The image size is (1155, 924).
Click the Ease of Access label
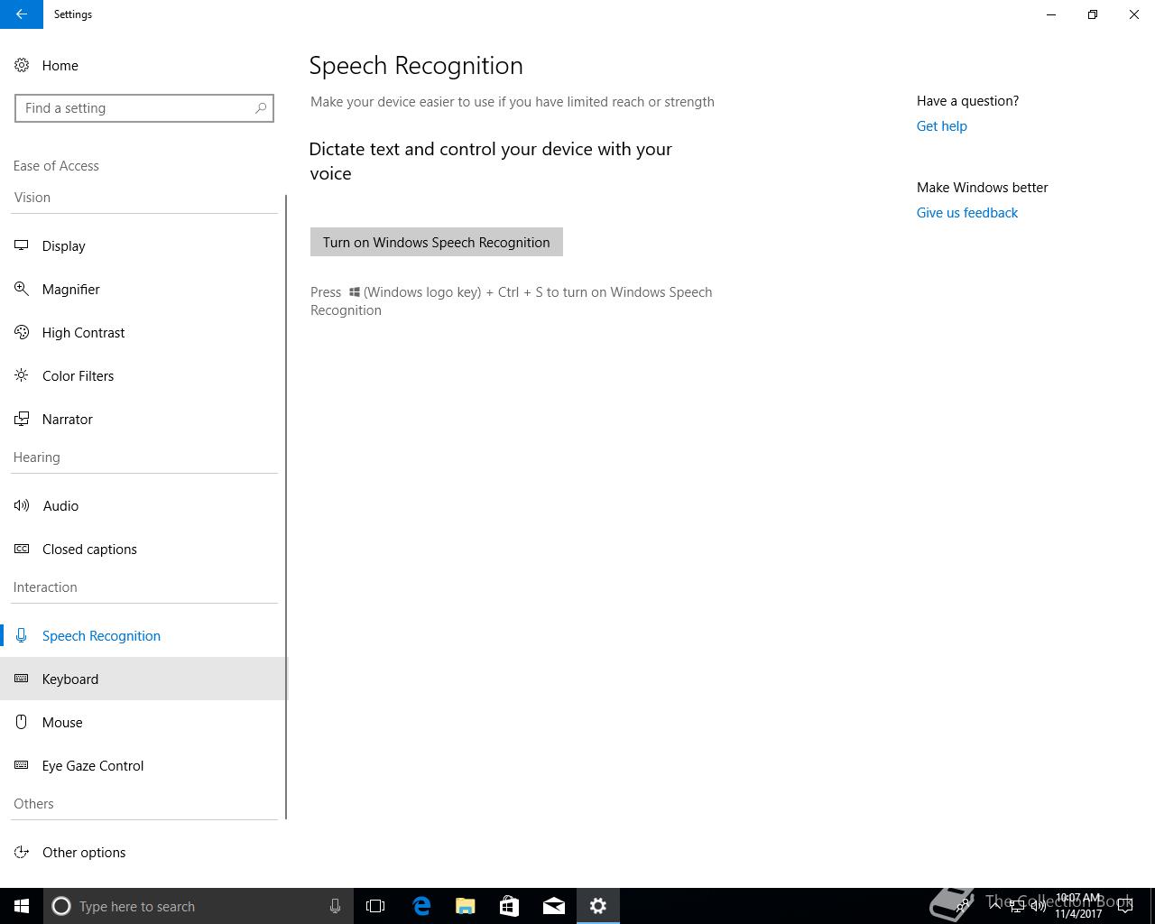point(56,166)
